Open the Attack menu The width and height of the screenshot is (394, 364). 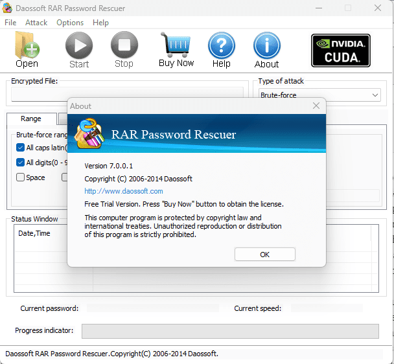[36, 23]
